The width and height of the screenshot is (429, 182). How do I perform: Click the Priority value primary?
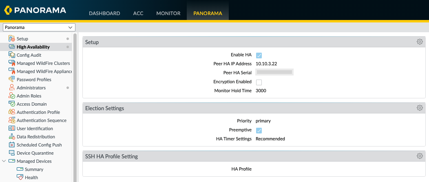[263, 121]
